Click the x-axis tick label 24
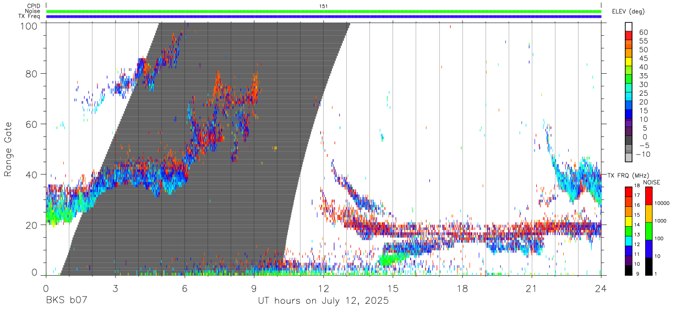Screen dimensions: 676x312 coord(601,288)
